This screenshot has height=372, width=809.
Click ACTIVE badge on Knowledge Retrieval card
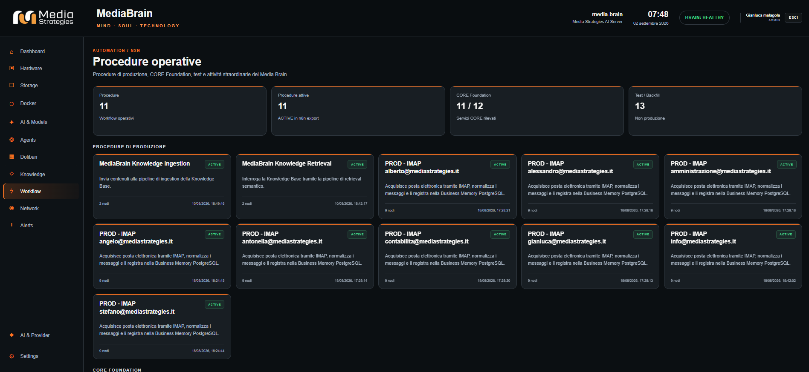point(357,164)
